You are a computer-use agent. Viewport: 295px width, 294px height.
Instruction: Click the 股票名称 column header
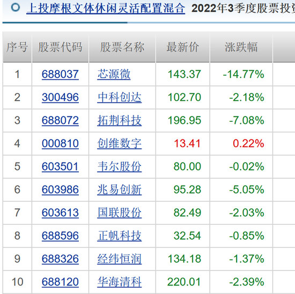[x=122, y=47]
